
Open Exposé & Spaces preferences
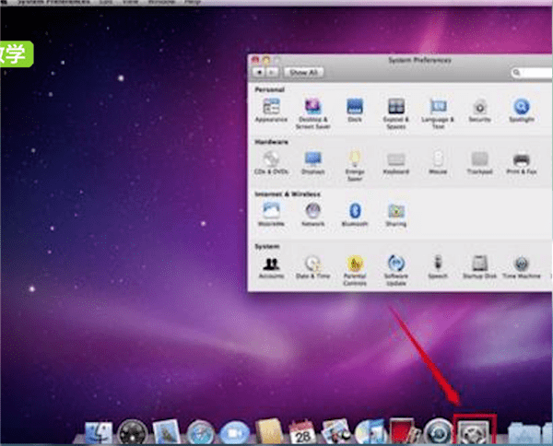point(395,113)
